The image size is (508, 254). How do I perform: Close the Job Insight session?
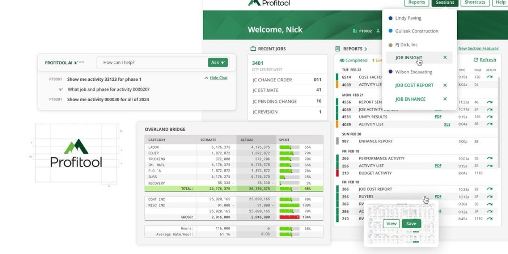click(445, 58)
